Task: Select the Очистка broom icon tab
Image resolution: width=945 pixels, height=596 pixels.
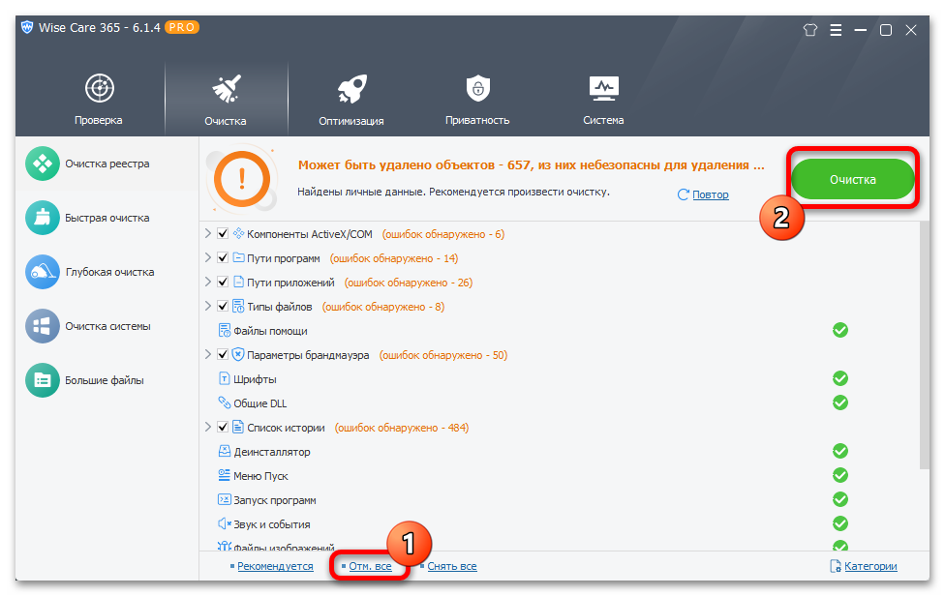Action: pos(226,88)
